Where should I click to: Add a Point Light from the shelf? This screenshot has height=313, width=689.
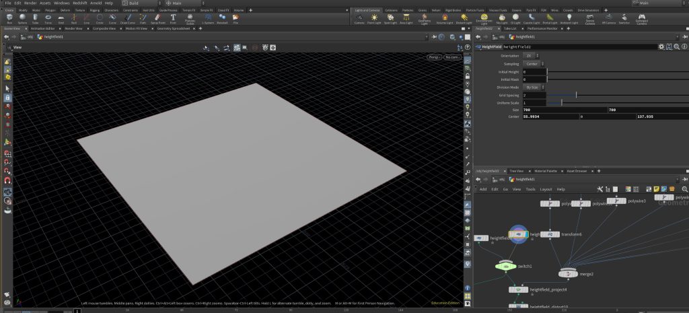pos(374,18)
